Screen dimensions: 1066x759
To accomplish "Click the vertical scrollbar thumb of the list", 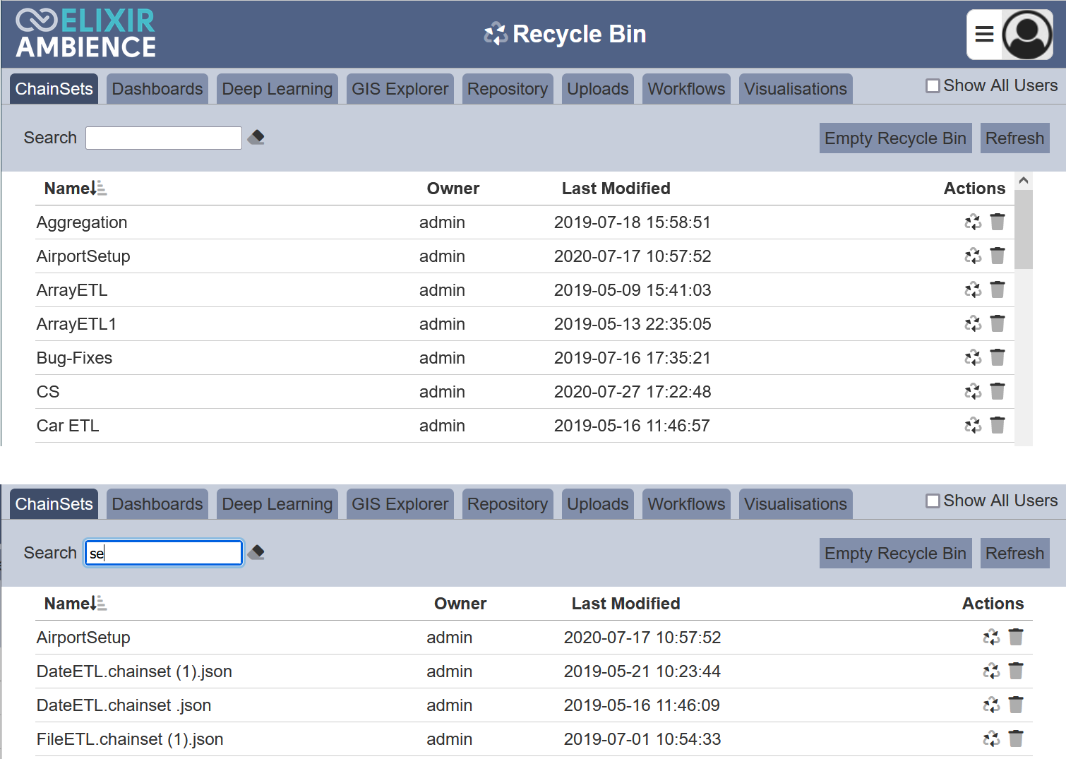I will click(x=1024, y=229).
